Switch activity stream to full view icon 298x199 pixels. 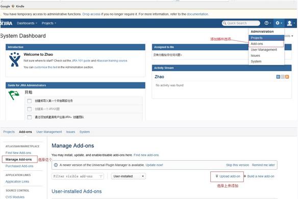point(278,77)
